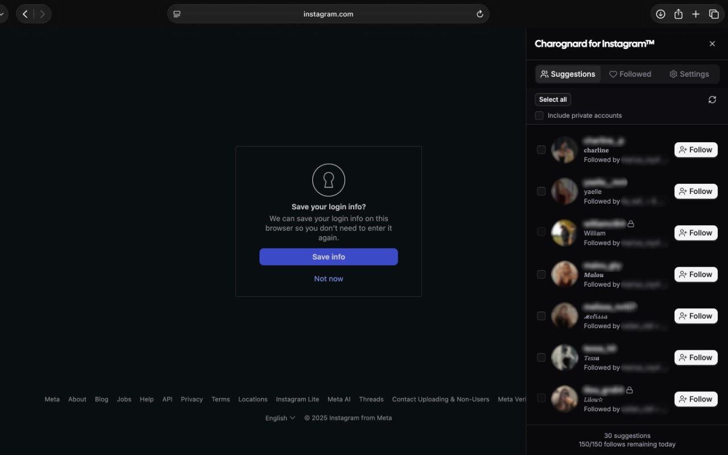Follow the Tessa account
Screen dimensions: 728x455
[696, 357]
